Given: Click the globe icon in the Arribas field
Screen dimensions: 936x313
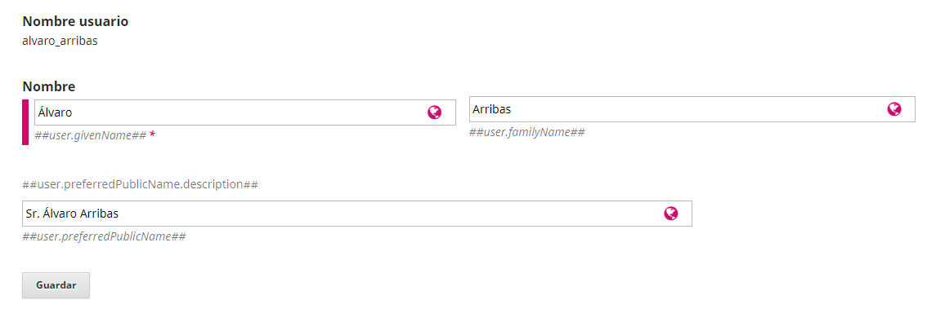Looking at the screenshot, I should point(893,109).
